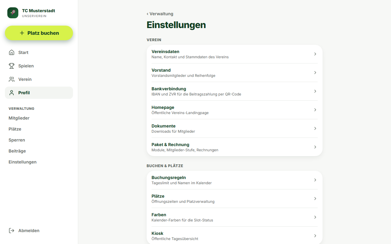Go to Start in the sidebar

pos(39,52)
